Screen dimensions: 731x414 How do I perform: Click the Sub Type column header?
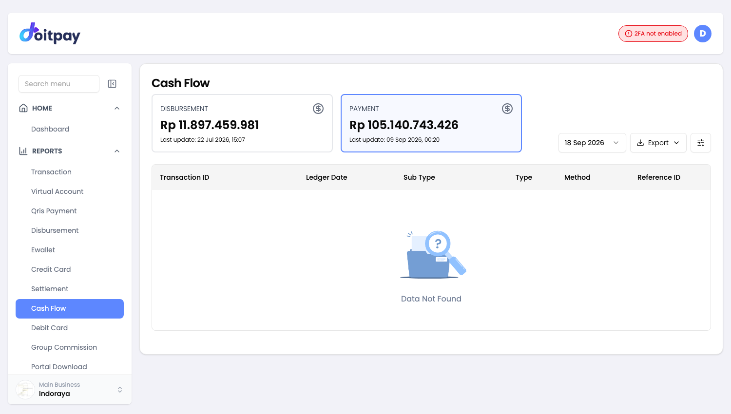419,177
